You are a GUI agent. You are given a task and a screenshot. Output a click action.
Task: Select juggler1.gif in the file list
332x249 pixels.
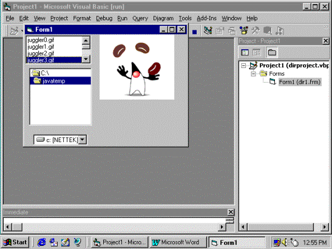tap(54, 47)
